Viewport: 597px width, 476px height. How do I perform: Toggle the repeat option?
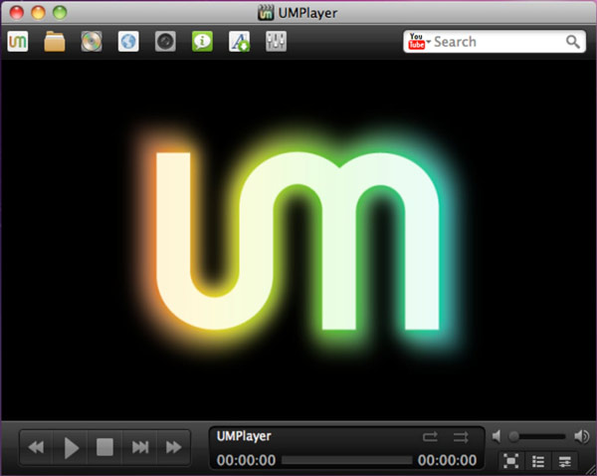click(x=430, y=437)
